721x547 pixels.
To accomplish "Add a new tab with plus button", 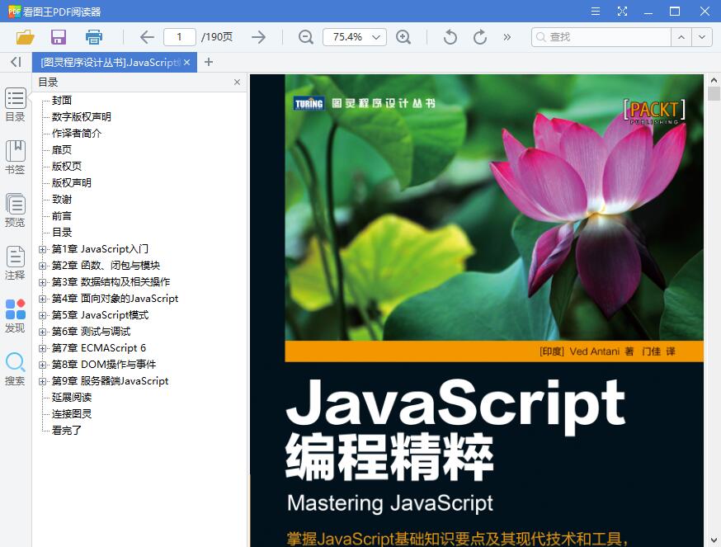I will 209,62.
